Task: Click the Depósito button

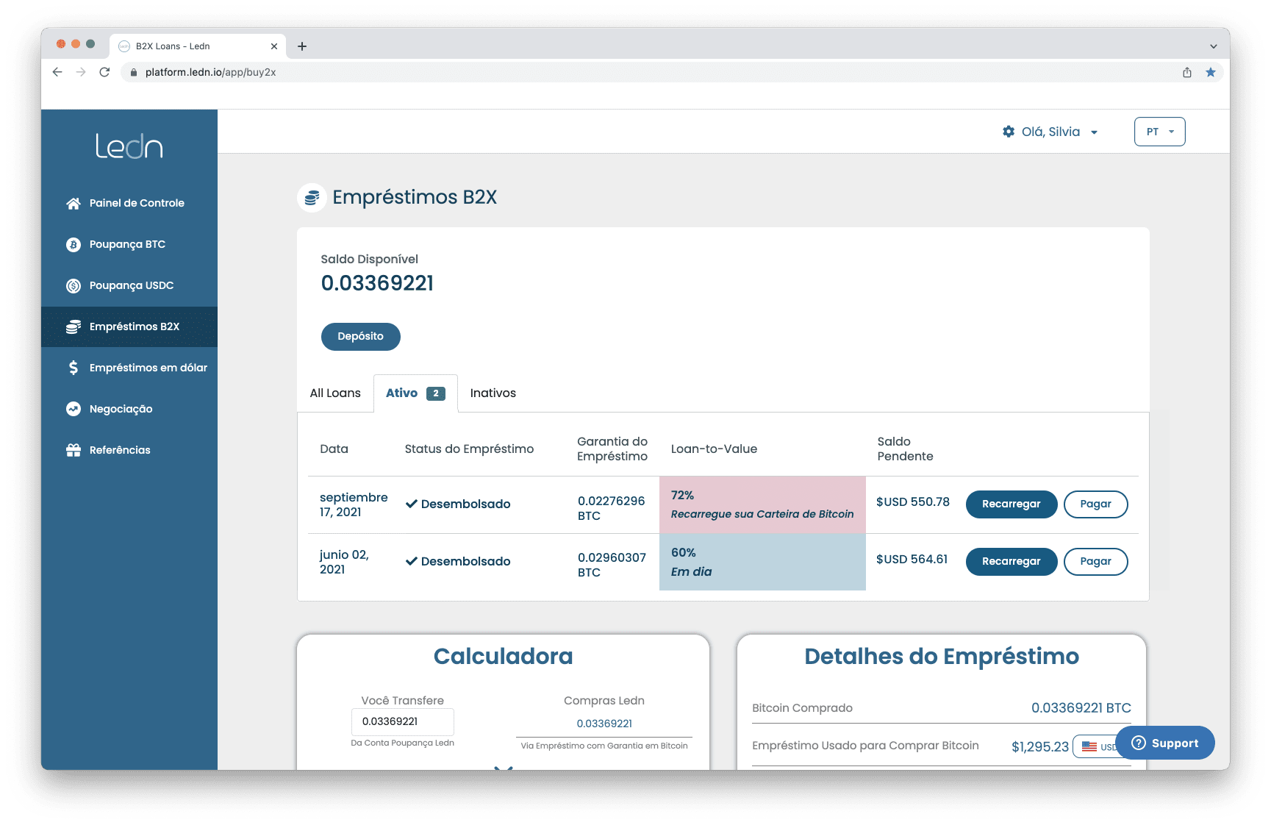Action: point(361,337)
